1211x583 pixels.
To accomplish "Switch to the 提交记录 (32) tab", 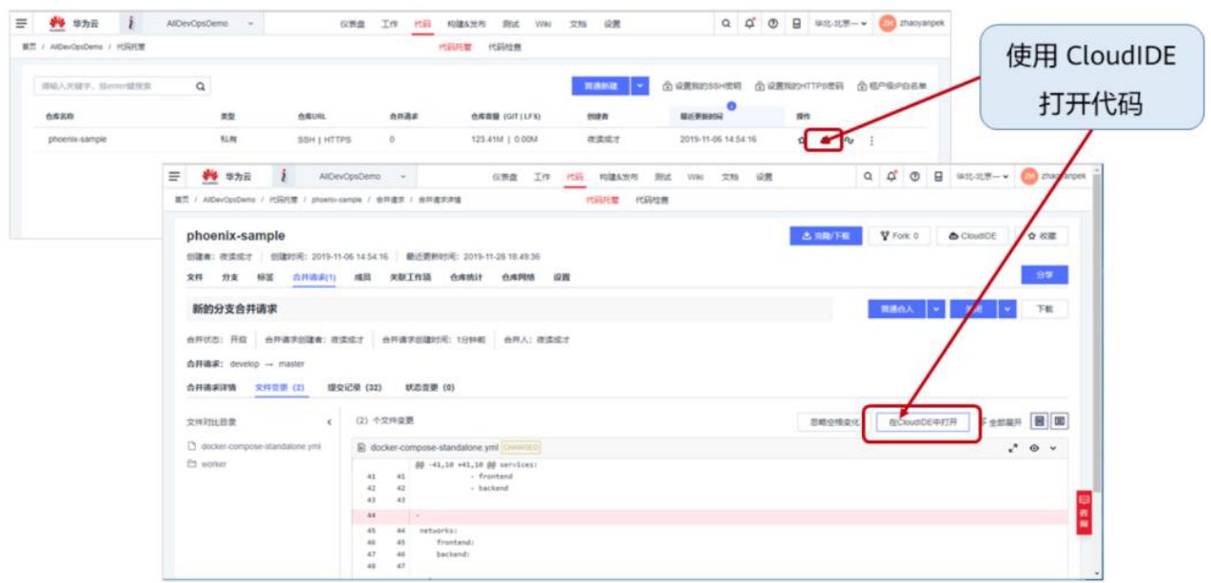I will click(354, 386).
